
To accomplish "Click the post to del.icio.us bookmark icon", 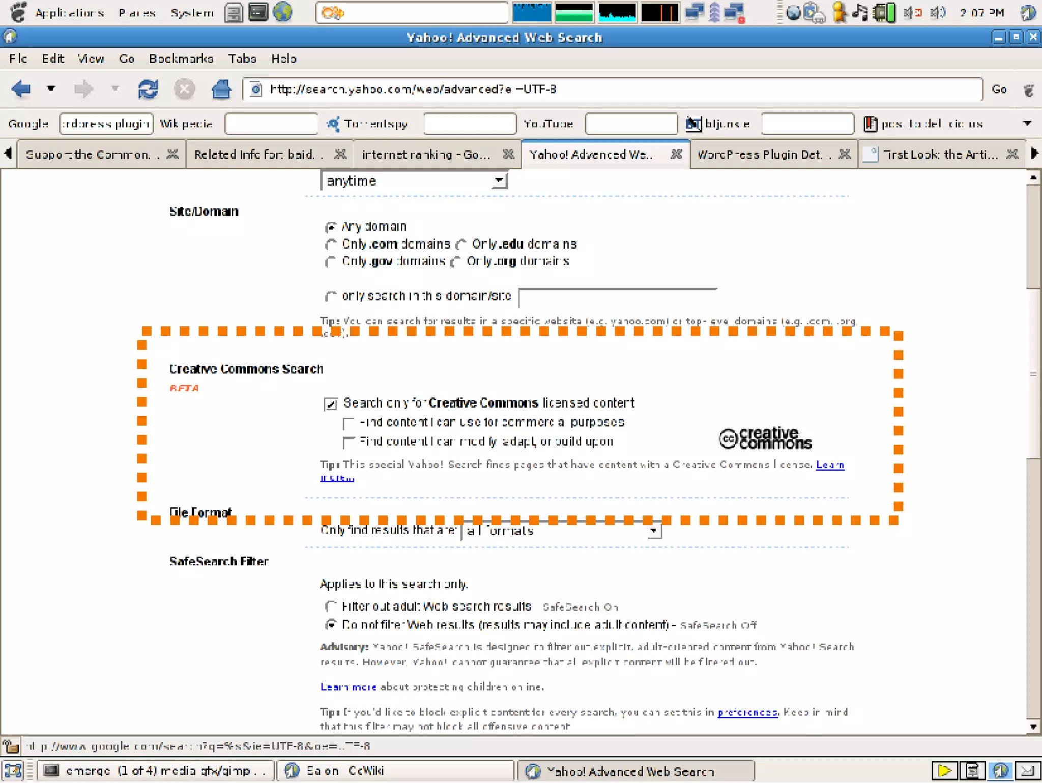I will (870, 124).
